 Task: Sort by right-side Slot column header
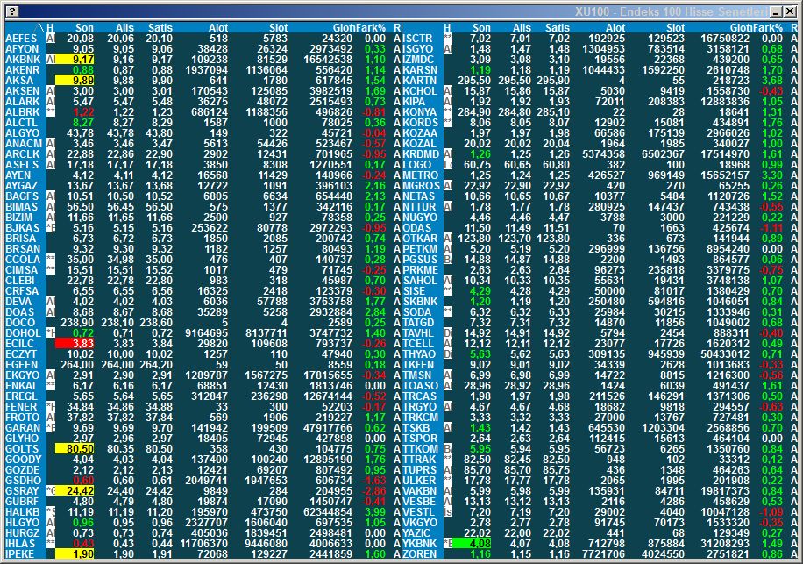(x=676, y=28)
